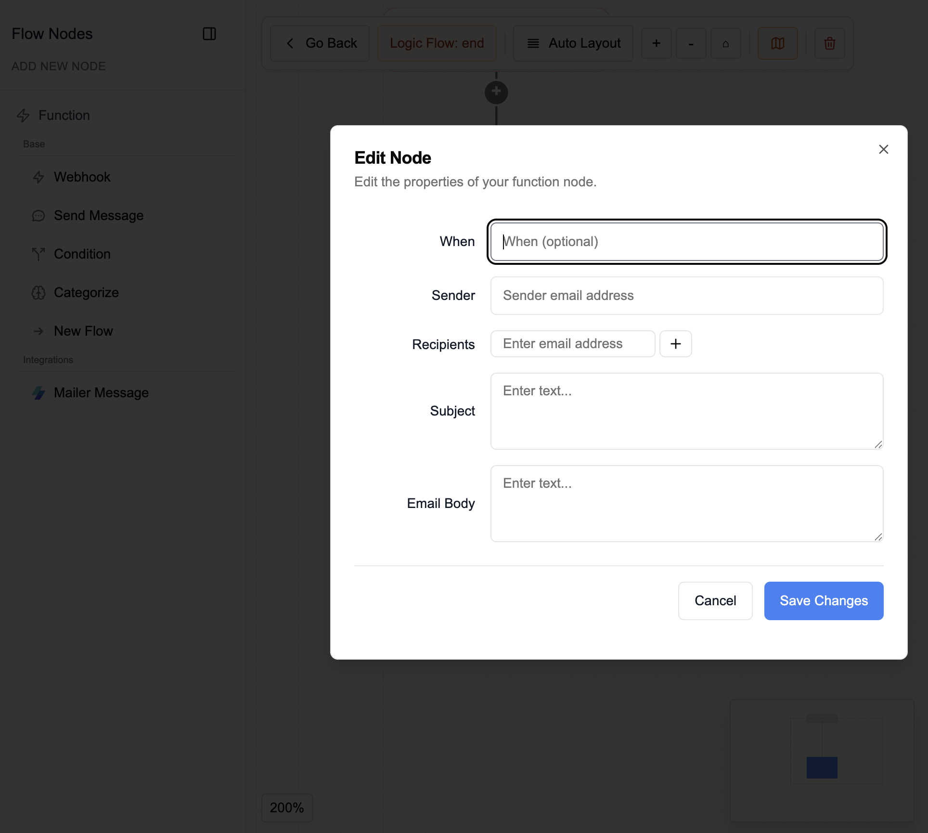Delete the flow using the trash icon
The image size is (928, 833).
coord(829,43)
